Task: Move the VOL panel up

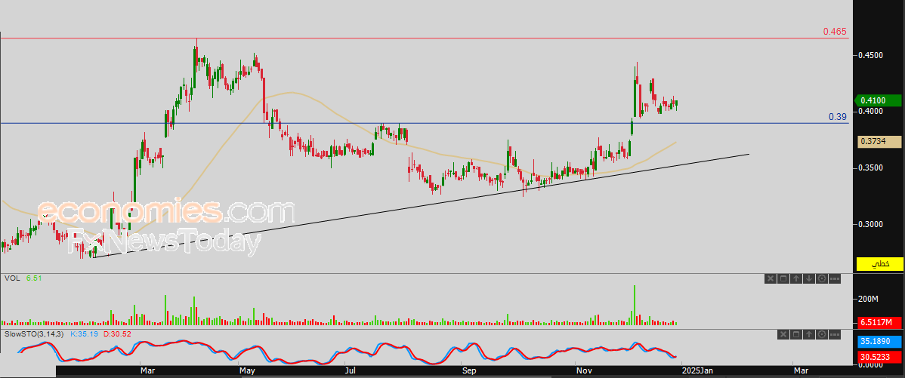Action: pyautogui.click(x=796, y=279)
